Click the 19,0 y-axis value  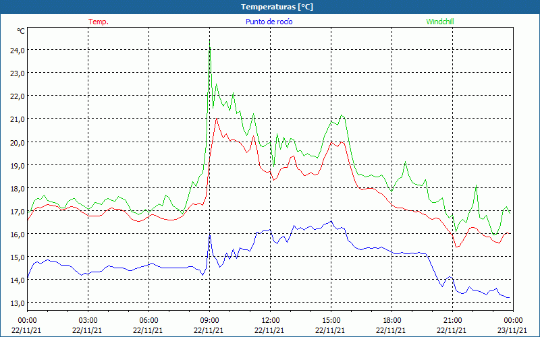(18, 165)
